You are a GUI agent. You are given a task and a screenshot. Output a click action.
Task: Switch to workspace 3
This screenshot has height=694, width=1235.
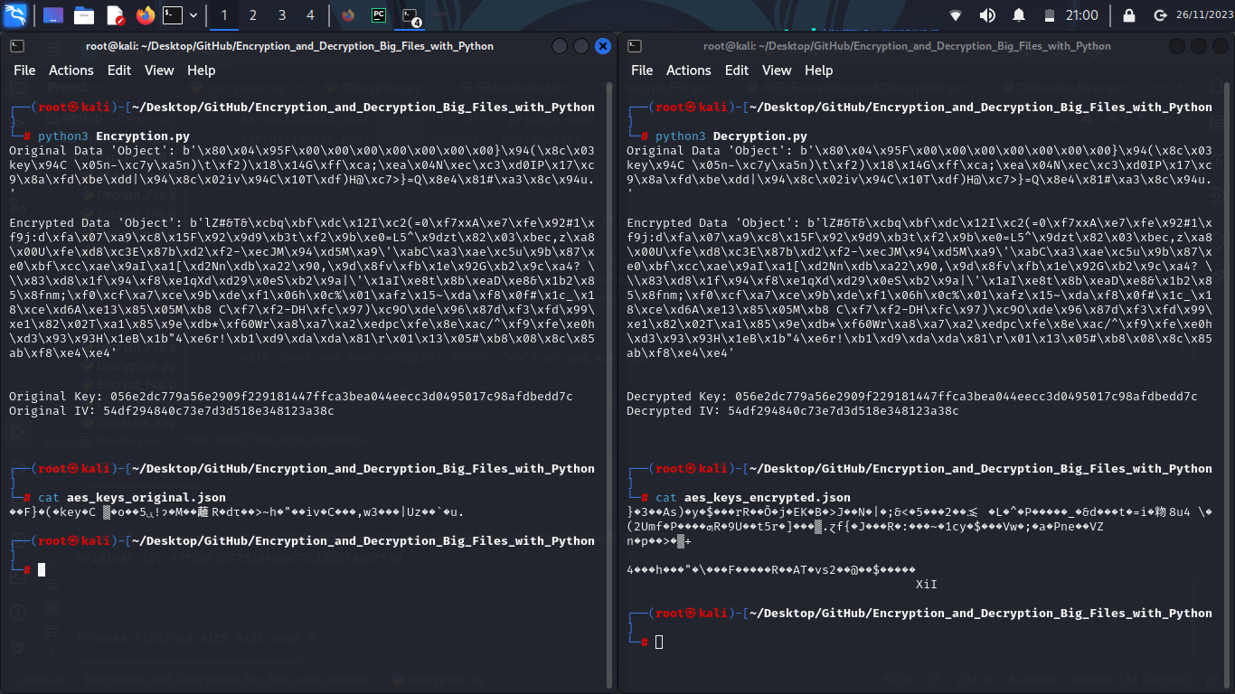pyautogui.click(x=281, y=14)
